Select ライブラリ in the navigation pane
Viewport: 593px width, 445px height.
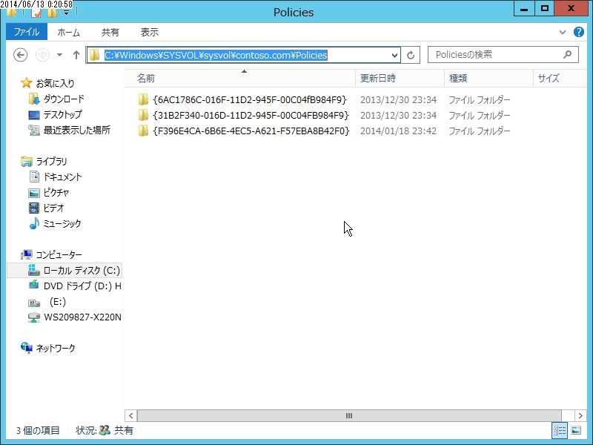(51, 162)
